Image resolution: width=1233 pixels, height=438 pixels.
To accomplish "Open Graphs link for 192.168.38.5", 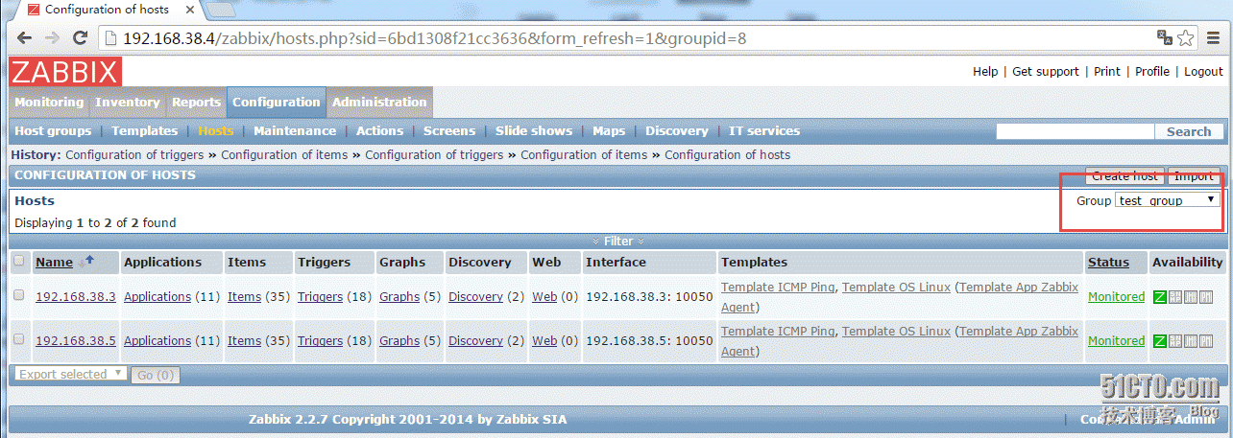I will point(399,341).
